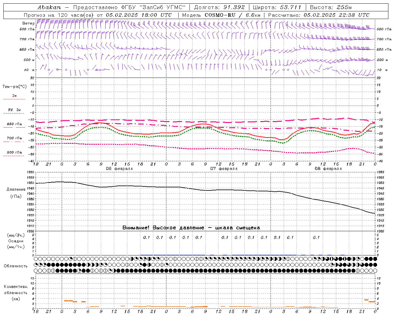This screenshot has height=314, width=393.
Task: Click the Облачность cloud cover label
Action: tap(16, 266)
